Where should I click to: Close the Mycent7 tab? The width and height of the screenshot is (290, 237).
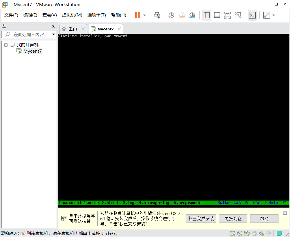tap(119, 29)
